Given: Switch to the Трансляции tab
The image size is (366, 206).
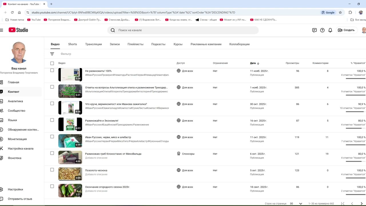Looking at the screenshot, I should point(94,44).
